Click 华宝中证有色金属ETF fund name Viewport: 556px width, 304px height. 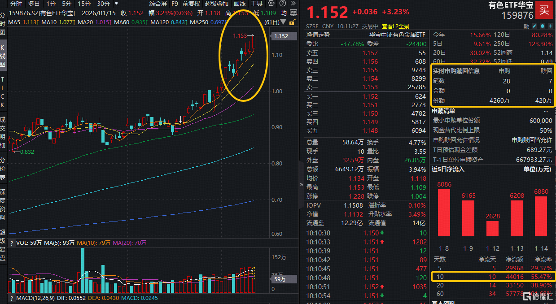coord(397,35)
